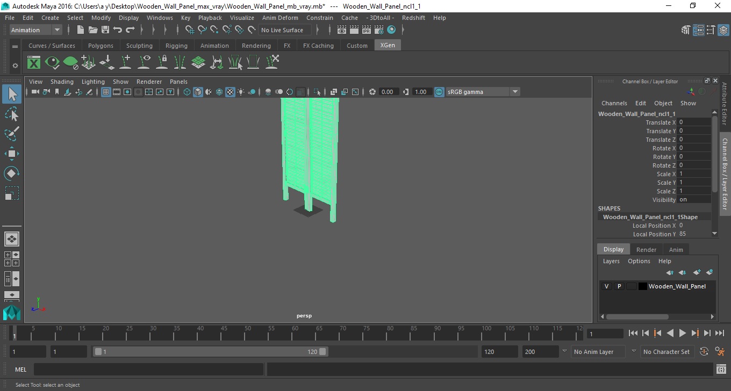Click the Translate X value field
Image resolution: width=731 pixels, height=391 pixels.
tap(694, 122)
